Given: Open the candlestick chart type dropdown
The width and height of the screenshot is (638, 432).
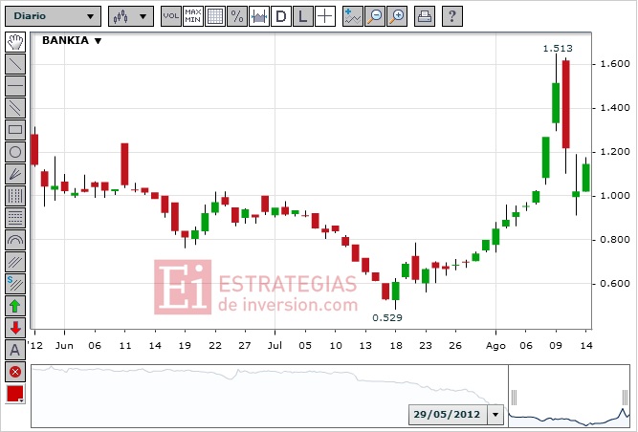Looking at the screenshot, I should click(x=131, y=16).
